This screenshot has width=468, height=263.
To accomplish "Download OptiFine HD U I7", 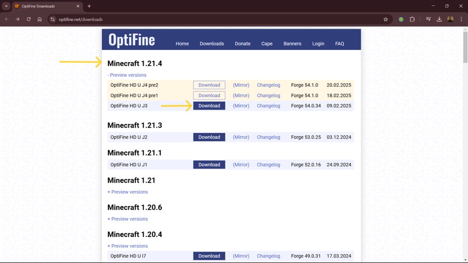I will [209, 256].
